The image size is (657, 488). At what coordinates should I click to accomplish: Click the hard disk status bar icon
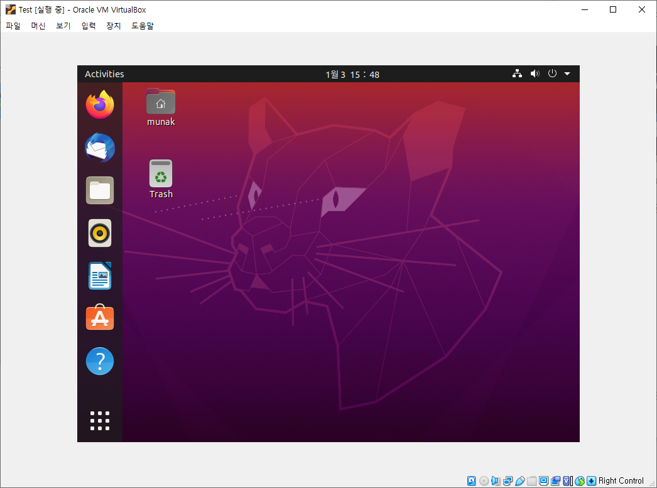[x=471, y=481]
